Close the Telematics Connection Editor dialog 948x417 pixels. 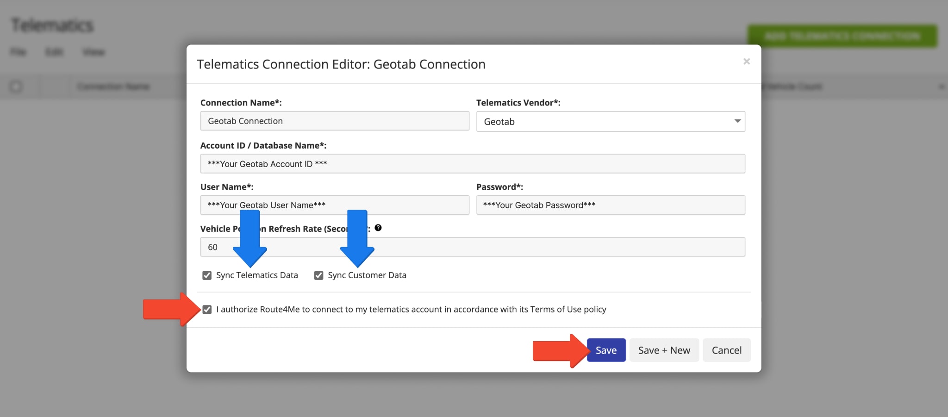point(746,62)
